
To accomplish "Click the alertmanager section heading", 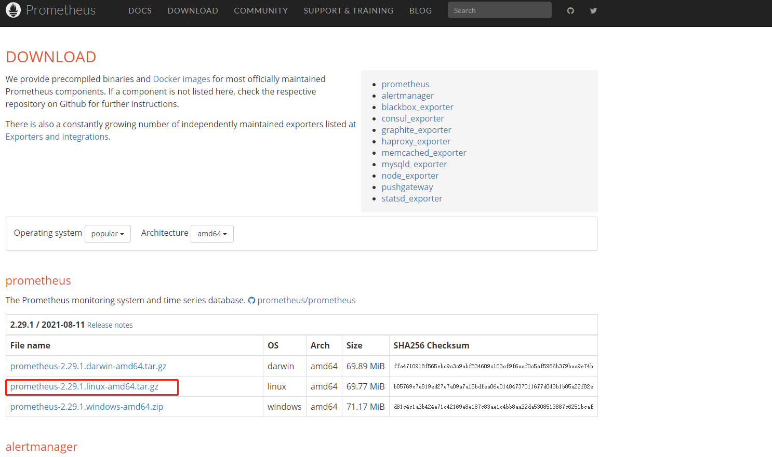I will 42,447.
